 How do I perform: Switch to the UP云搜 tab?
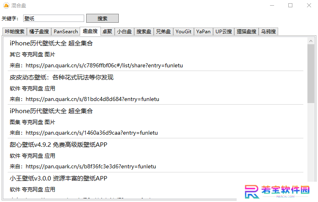(224, 32)
